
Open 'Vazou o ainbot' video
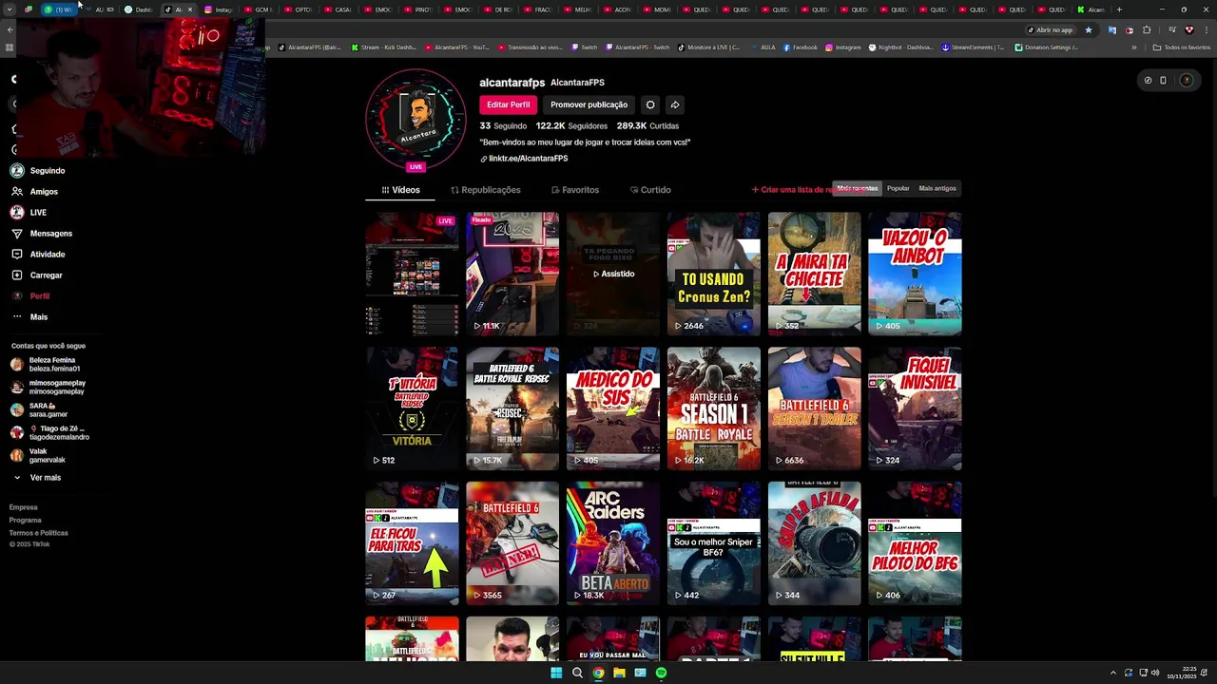[915, 274]
